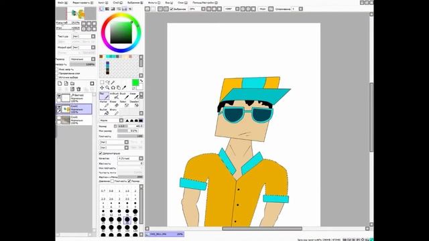Toggle the preserve opacity checkbox
429x241 pixels.
(x=57, y=70)
